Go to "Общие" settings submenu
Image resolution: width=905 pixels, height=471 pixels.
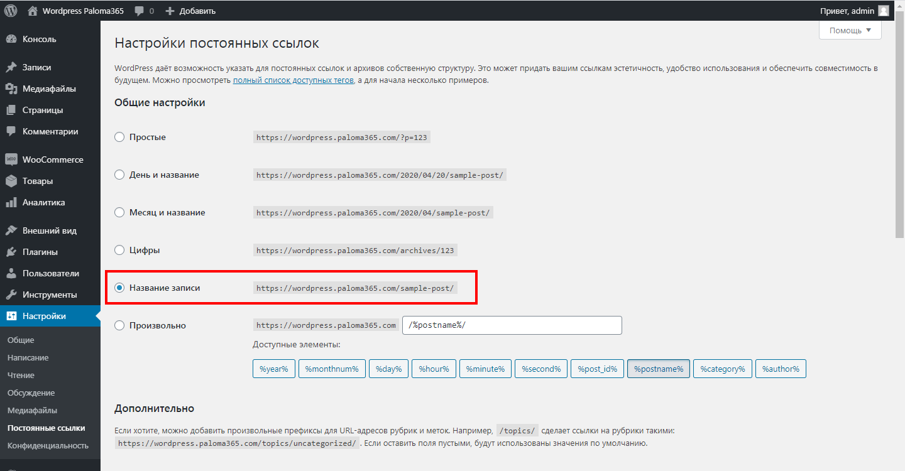pos(21,340)
